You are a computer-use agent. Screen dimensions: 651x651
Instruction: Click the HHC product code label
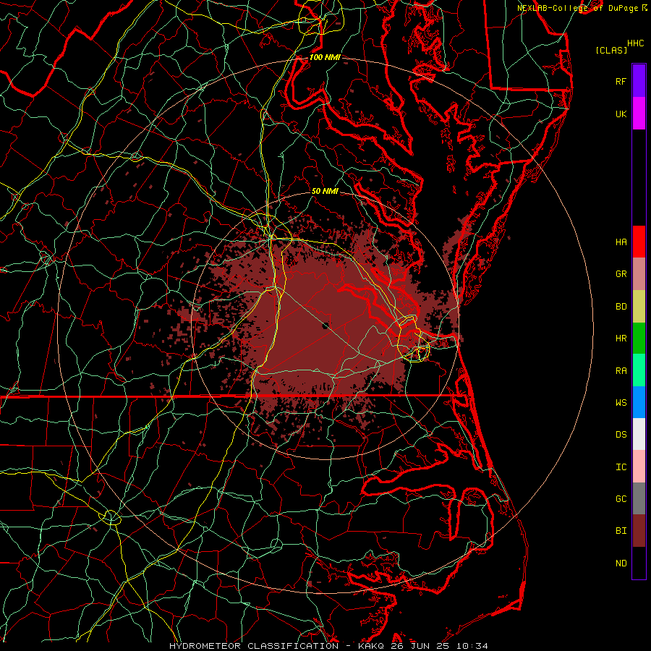(x=635, y=43)
